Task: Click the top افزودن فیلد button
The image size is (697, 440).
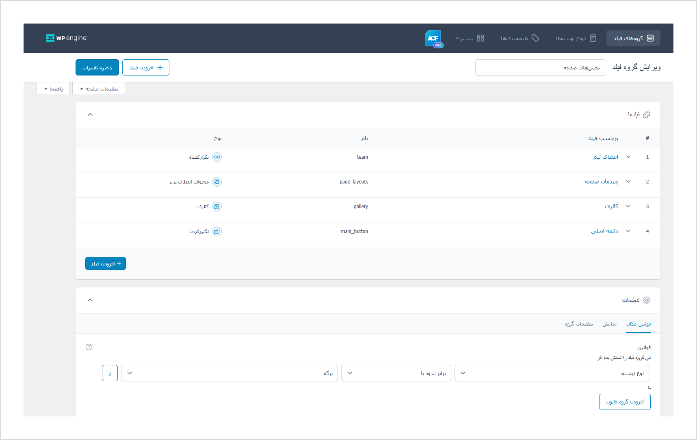Action: coord(146,67)
